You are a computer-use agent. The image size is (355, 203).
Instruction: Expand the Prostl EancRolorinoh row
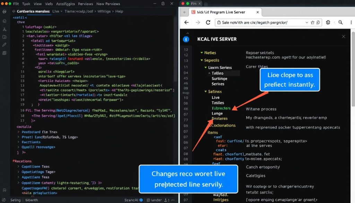(x=18, y=137)
